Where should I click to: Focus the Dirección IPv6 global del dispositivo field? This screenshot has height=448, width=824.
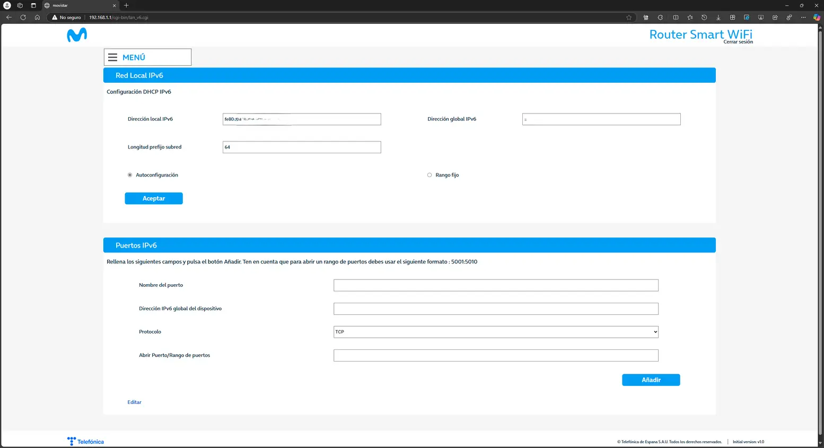[496, 309]
